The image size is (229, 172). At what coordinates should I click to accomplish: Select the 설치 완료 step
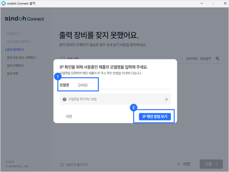tap(12, 74)
